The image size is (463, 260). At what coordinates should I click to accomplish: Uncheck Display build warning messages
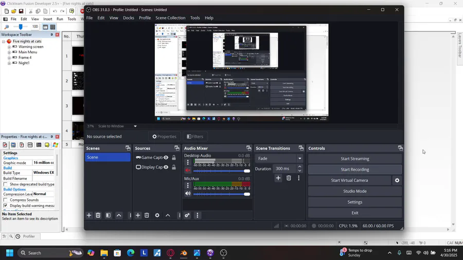[x=5, y=206]
